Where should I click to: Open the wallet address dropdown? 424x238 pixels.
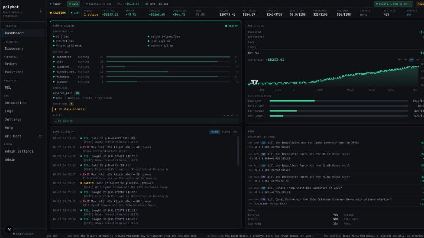click(394, 4)
